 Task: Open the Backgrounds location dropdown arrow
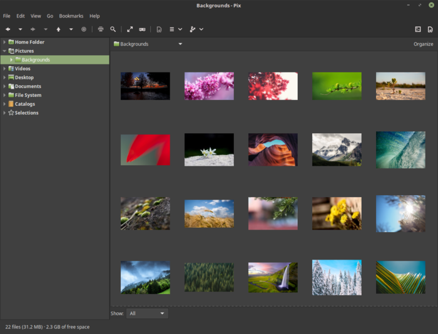(x=180, y=44)
